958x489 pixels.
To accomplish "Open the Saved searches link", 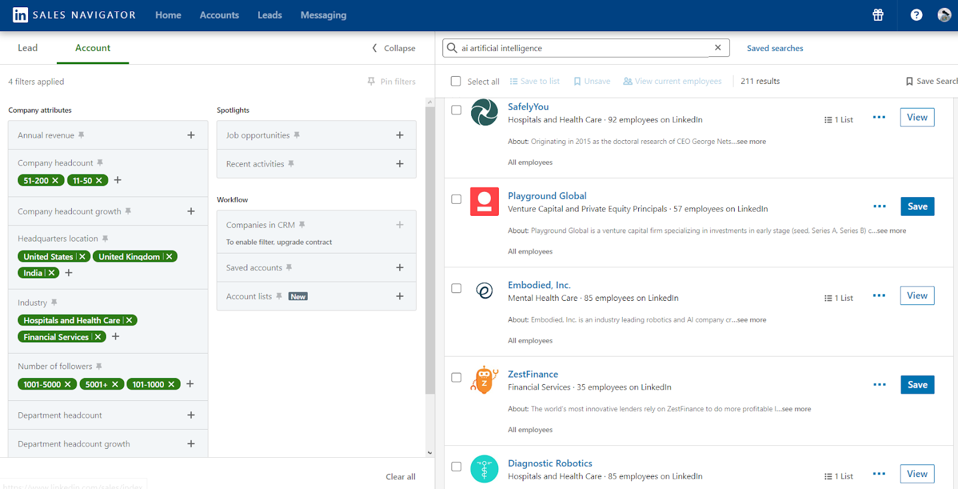I will point(775,48).
